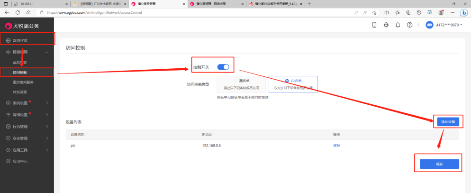Click the mobile phone icon in header
Image resolution: width=471 pixels, height=193 pixels.
pos(374,25)
